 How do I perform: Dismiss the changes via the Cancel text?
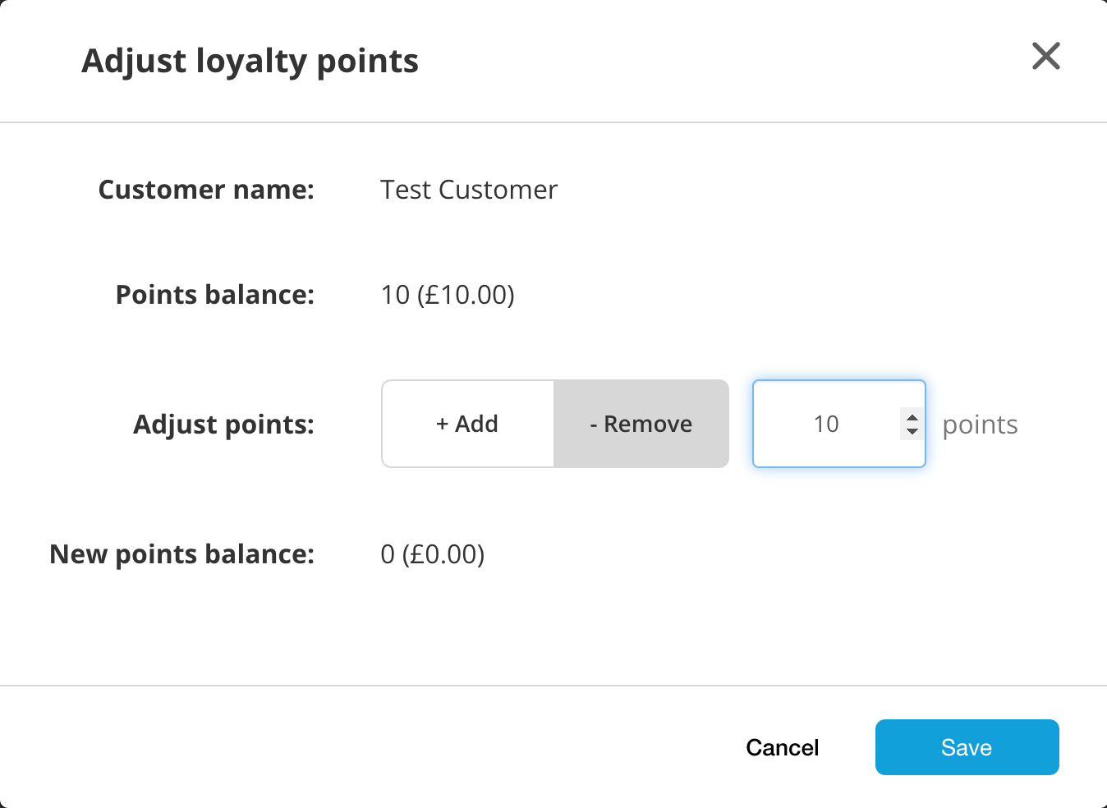782,747
